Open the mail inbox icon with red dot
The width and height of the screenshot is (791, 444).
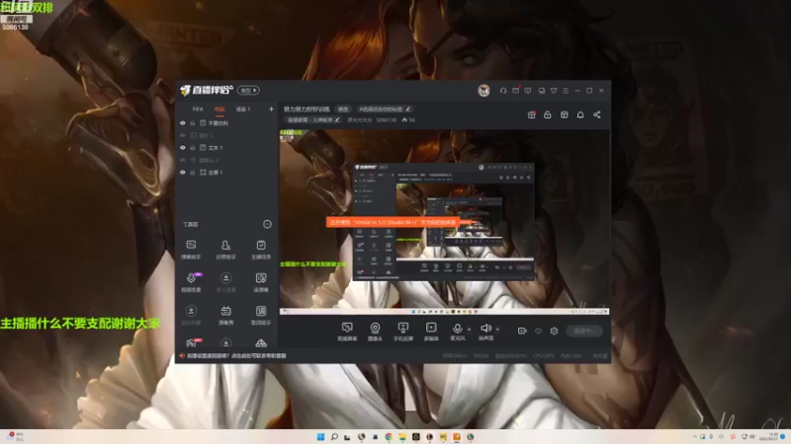[x=515, y=91]
